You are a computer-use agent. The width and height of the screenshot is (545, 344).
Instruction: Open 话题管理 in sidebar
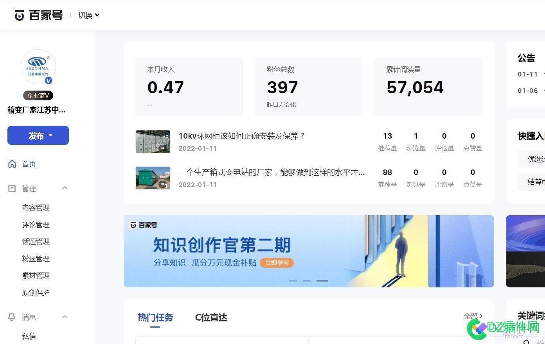click(36, 242)
